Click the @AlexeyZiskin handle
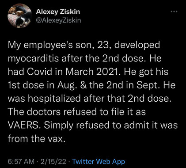This screenshot has width=186, height=168. [59, 20]
